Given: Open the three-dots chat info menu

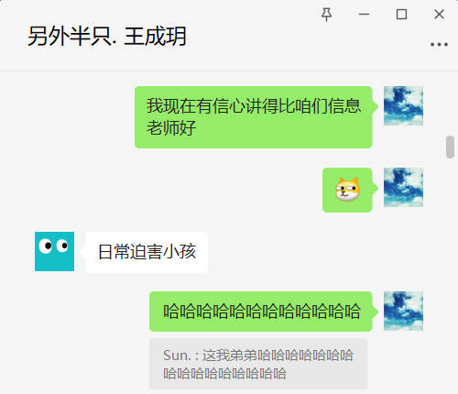Looking at the screenshot, I should [x=439, y=44].
